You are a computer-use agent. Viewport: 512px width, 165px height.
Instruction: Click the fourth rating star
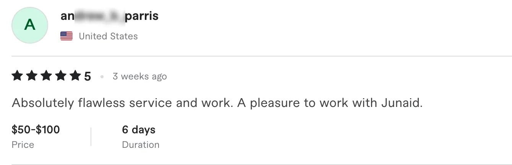(x=61, y=76)
